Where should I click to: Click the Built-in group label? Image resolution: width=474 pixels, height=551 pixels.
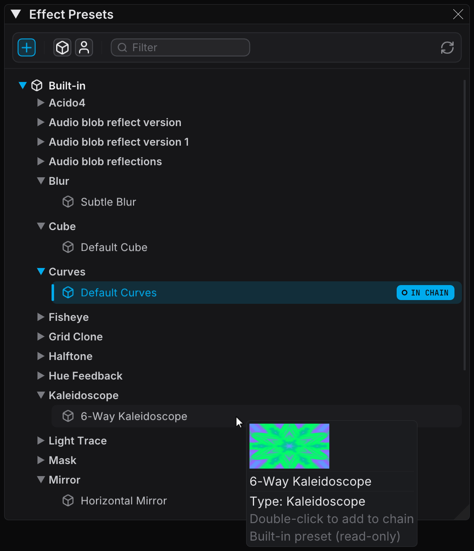click(x=67, y=86)
